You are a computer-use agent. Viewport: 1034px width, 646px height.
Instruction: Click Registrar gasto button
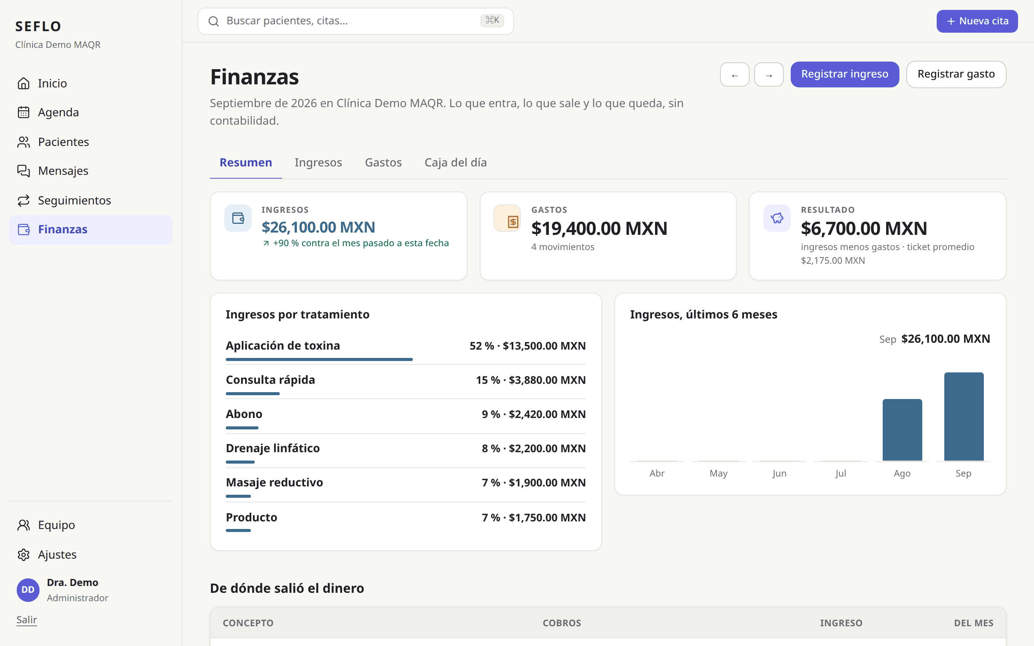tap(956, 74)
